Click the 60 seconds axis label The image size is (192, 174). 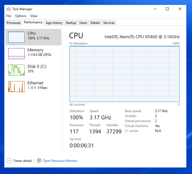[x=77, y=104]
